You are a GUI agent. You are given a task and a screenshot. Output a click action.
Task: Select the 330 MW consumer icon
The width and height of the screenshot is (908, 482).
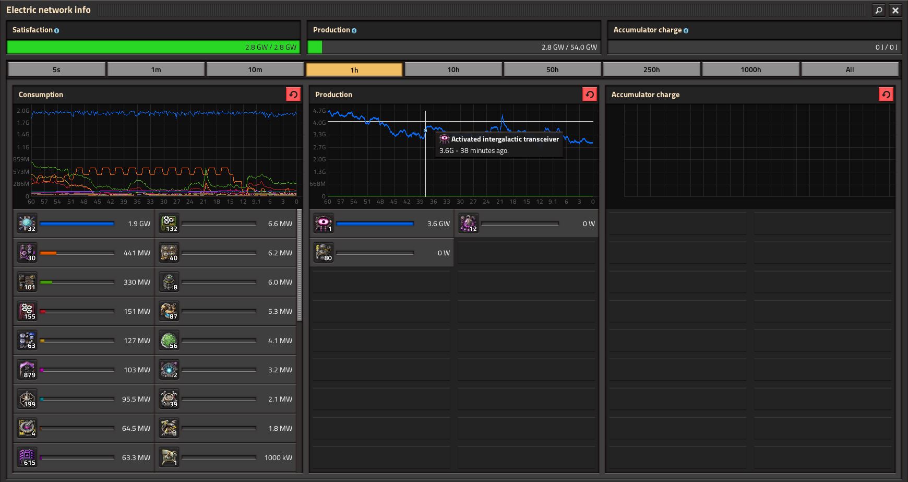tap(27, 282)
